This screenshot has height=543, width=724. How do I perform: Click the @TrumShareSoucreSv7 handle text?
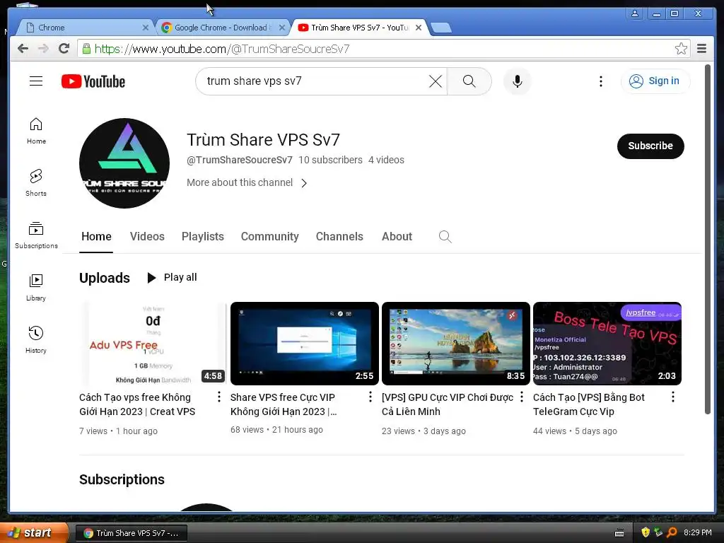(x=239, y=160)
